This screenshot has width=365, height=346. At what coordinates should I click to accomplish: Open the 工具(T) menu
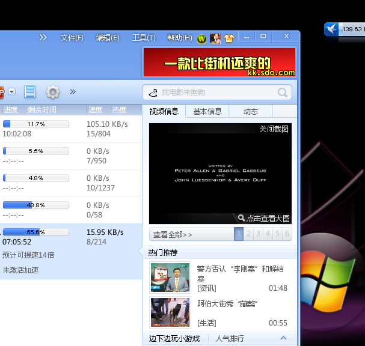point(144,38)
